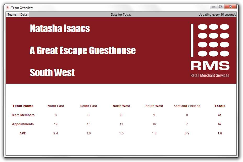This screenshot has height=162, width=243.
Task: Select the Natasha Isaacs name heading
Action: (x=60, y=28)
